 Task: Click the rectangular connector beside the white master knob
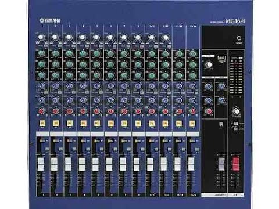click(x=222, y=57)
